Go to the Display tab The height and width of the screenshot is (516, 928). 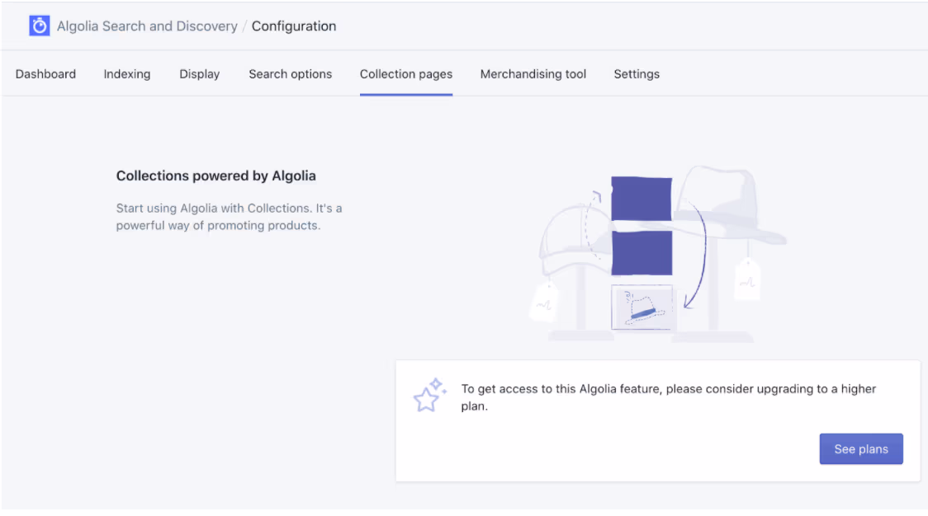(200, 74)
